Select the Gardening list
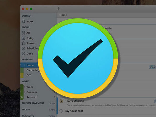Screen dimensions: 156x117 click(x=33, y=70)
